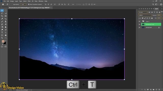Hide the Background layer eye icon

click(x=140, y=28)
